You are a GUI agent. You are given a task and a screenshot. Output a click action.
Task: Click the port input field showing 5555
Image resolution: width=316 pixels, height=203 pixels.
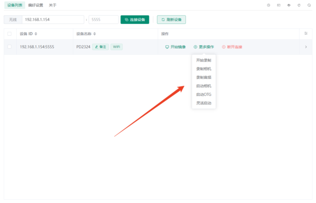(x=102, y=20)
